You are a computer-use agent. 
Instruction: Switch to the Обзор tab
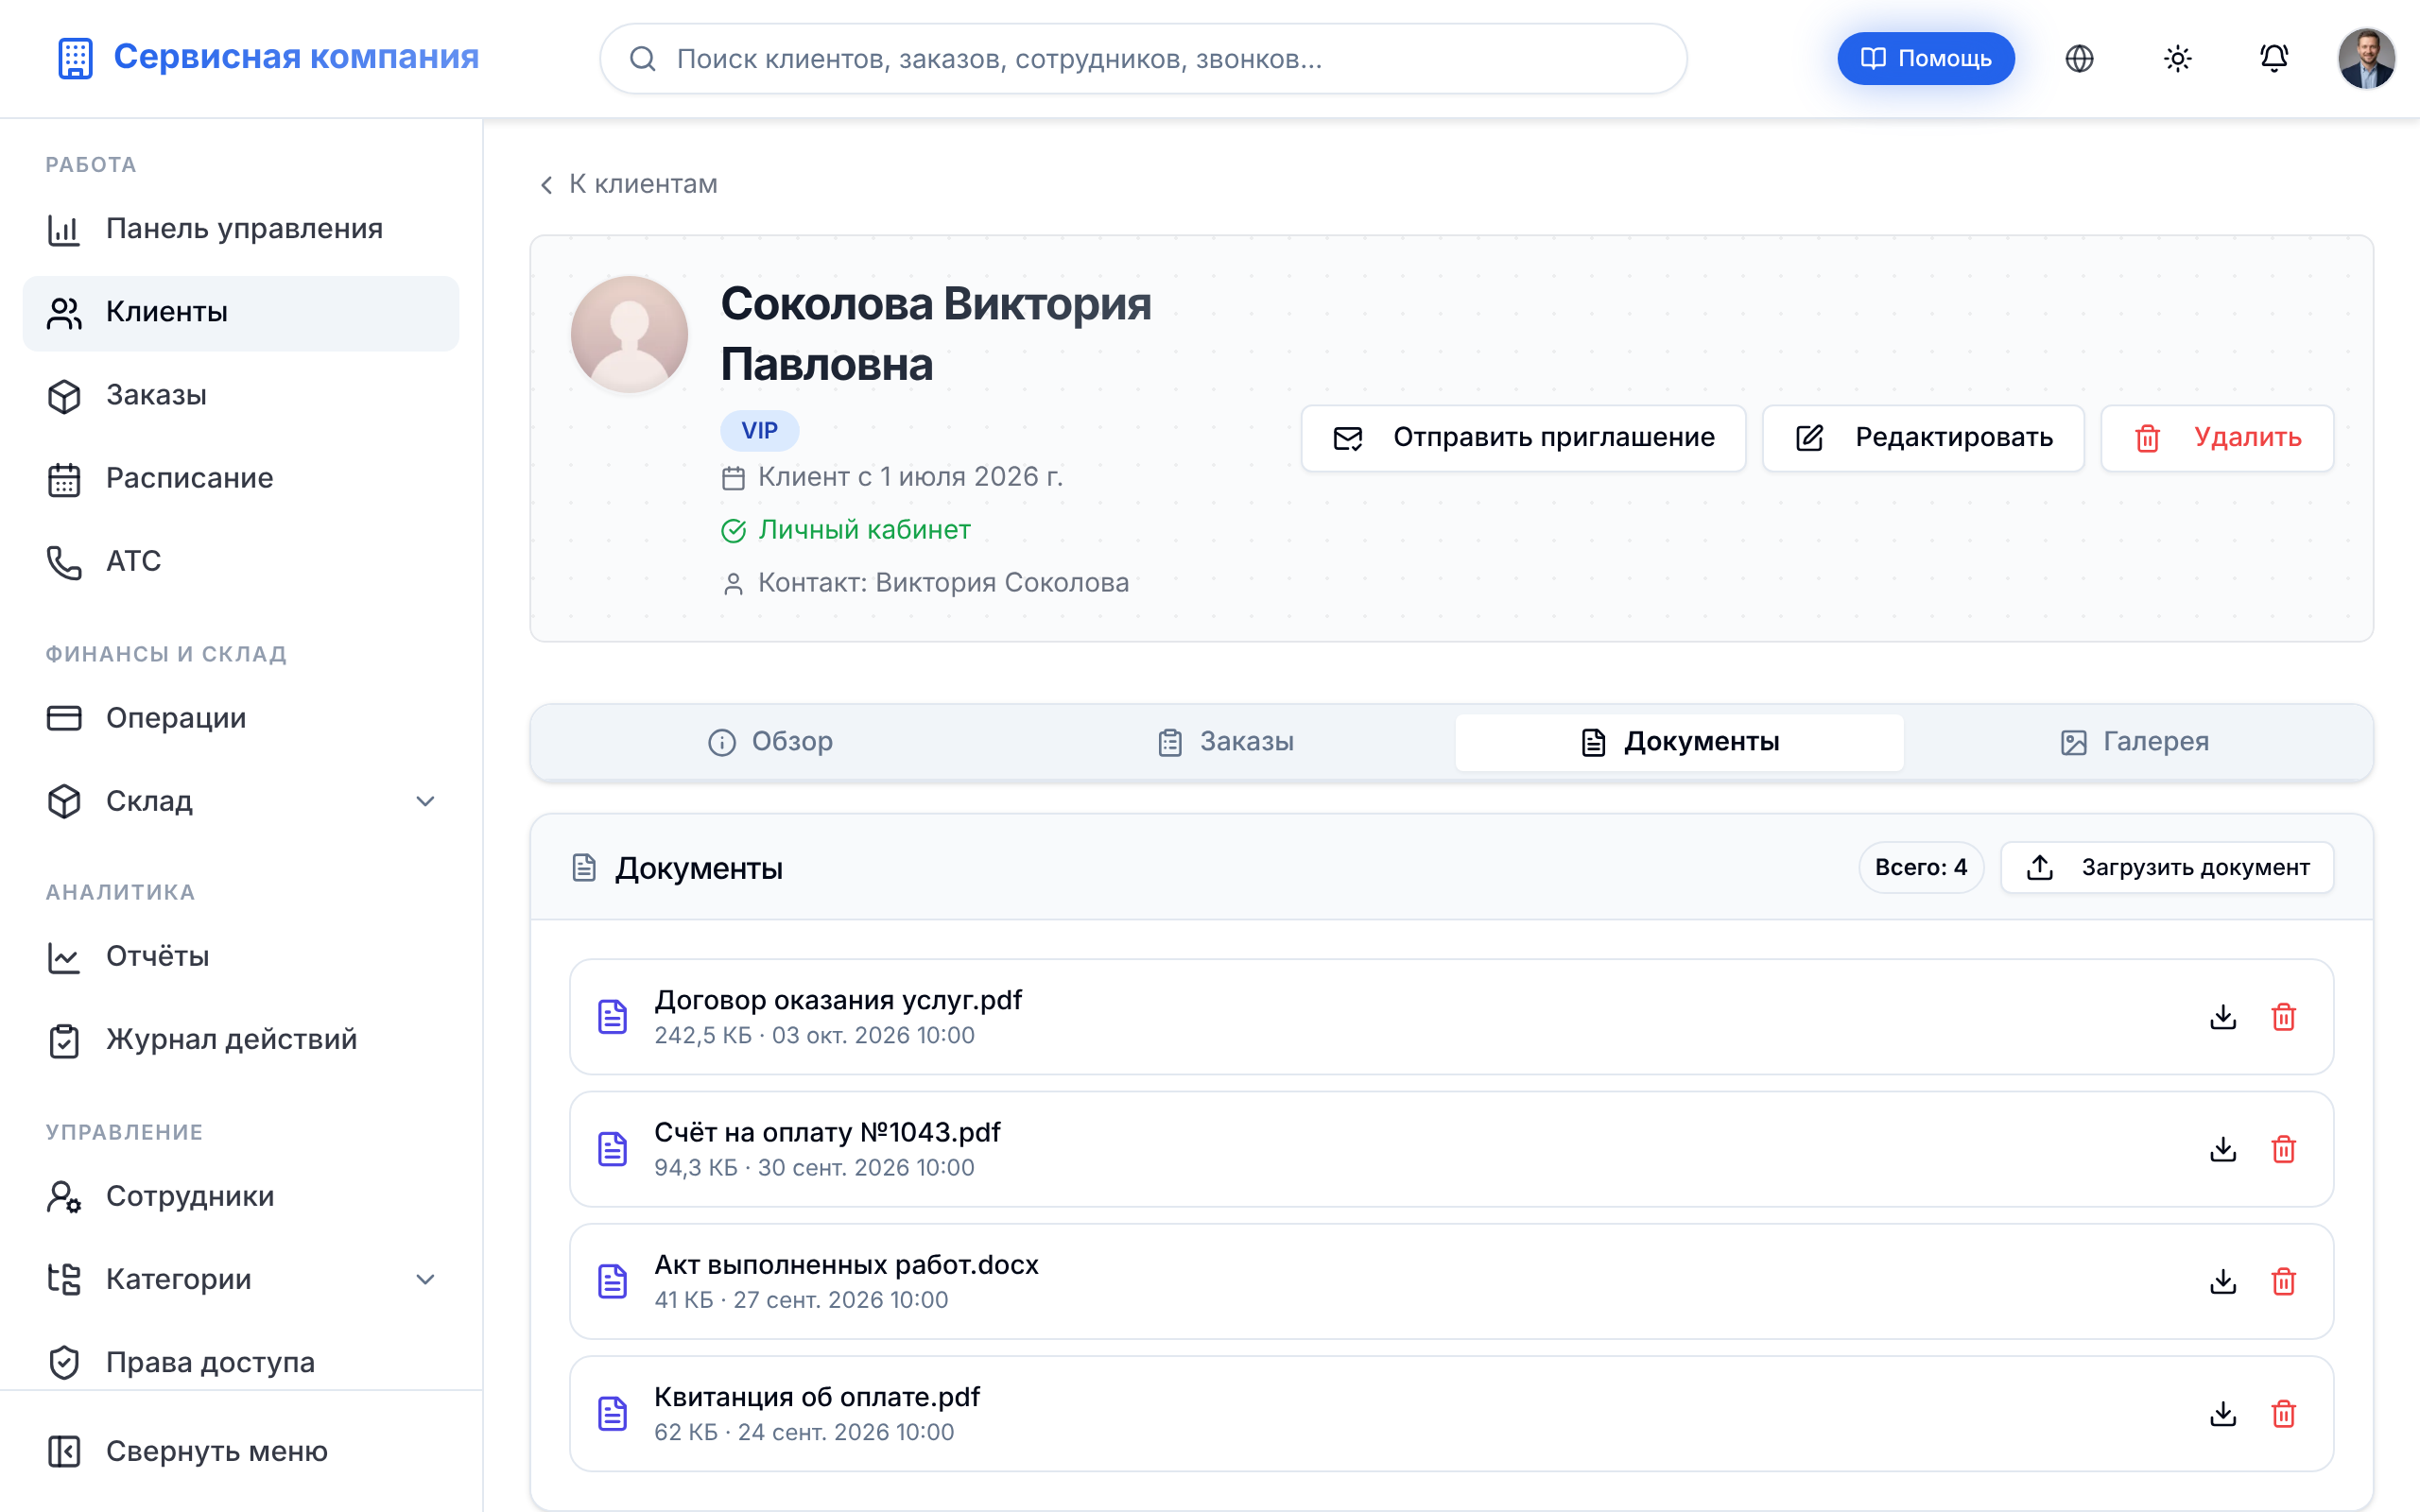[x=770, y=742]
